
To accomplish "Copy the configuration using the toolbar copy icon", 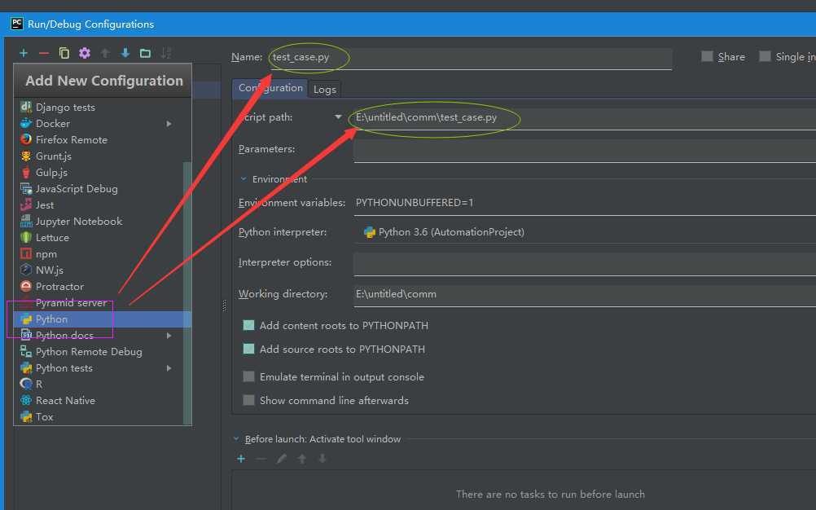I will tap(64, 53).
